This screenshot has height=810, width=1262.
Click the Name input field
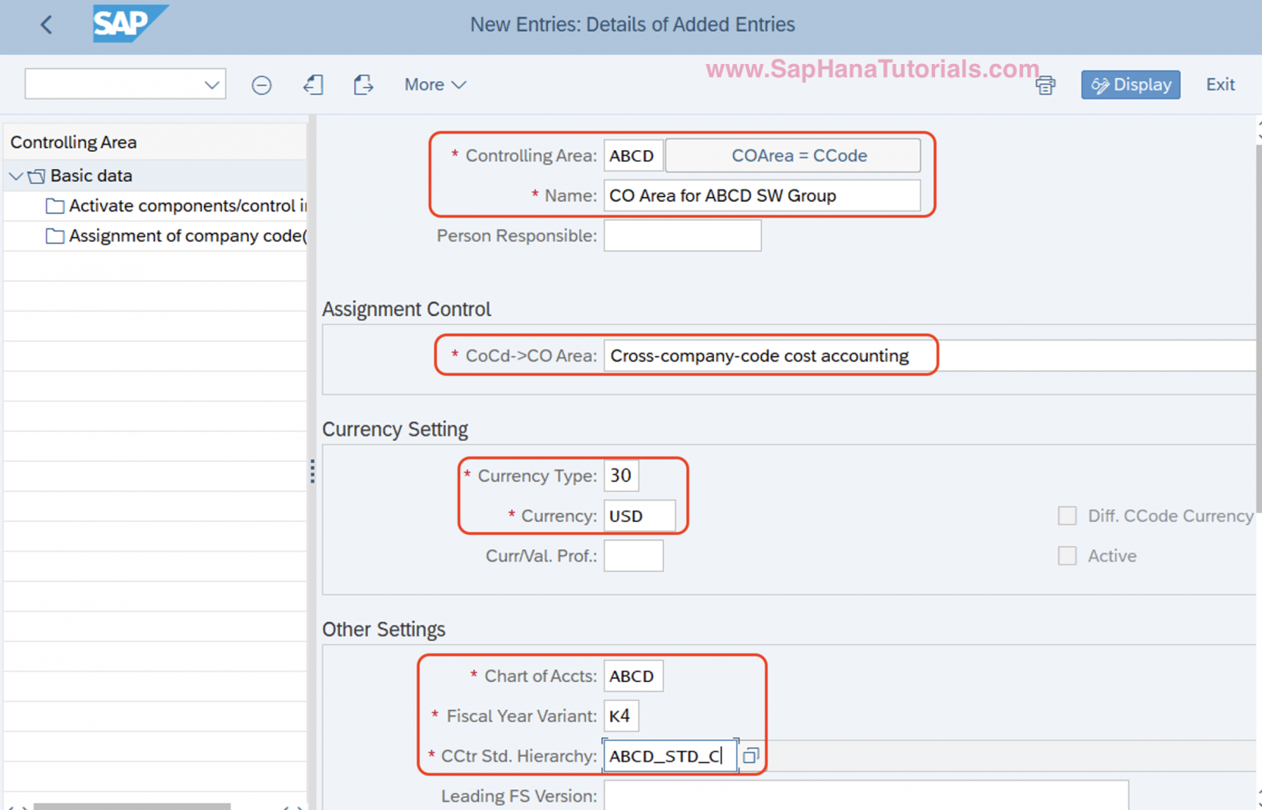(762, 195)
